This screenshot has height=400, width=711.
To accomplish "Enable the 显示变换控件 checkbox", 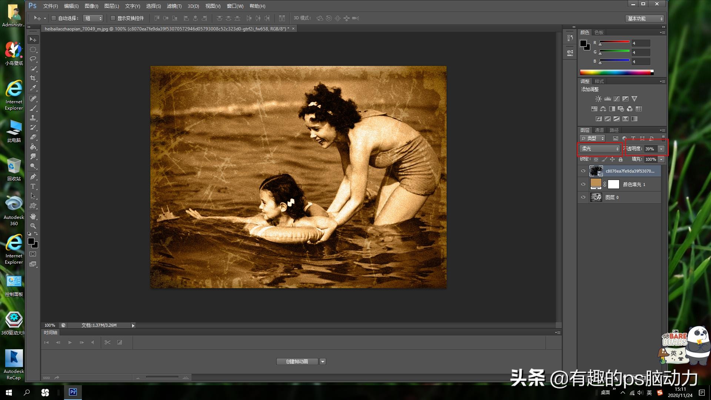I will [x=113, y=18].
